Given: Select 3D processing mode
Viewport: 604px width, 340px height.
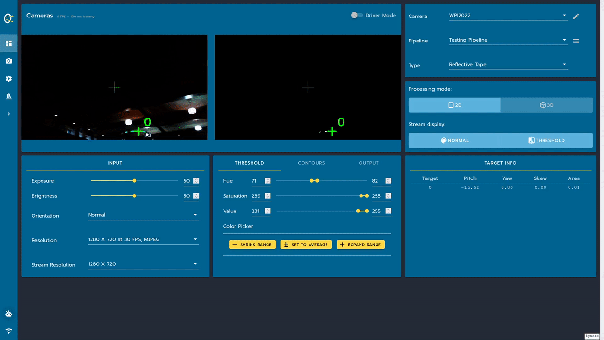Looking at the screenshot, I should 546,105.
